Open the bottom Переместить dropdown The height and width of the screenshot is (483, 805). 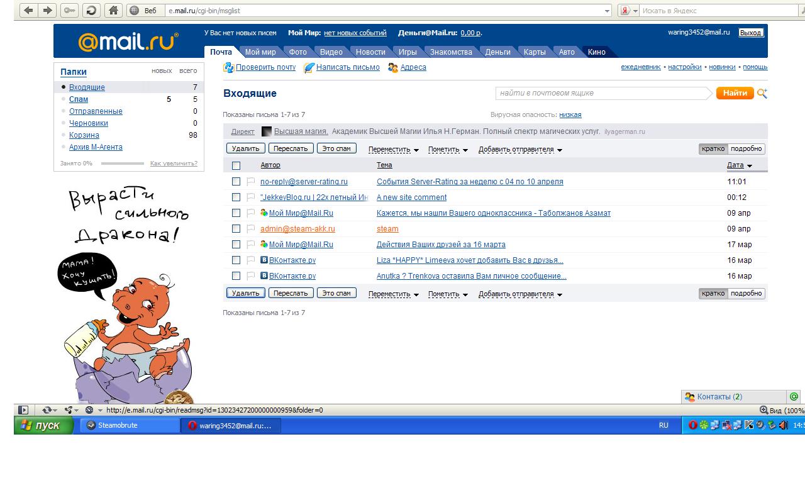(394, 294)
